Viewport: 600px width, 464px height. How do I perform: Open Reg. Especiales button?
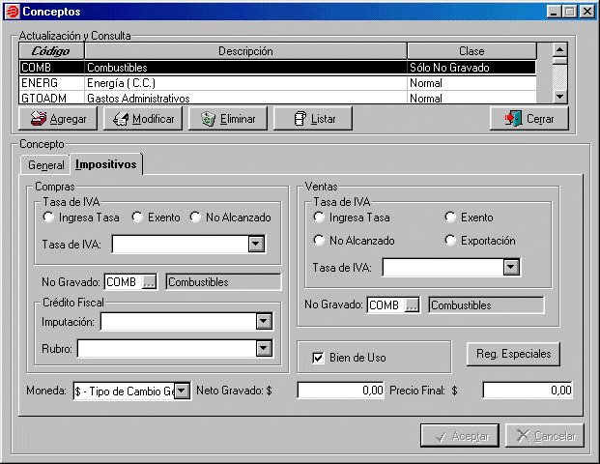513,354
